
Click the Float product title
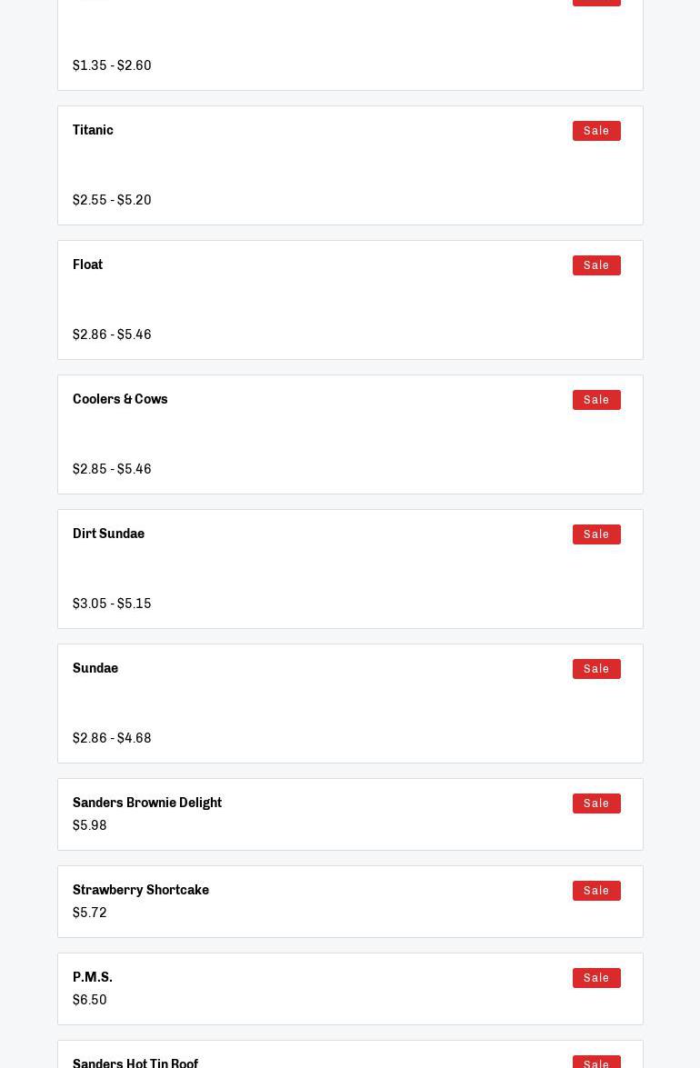(87, 265)
